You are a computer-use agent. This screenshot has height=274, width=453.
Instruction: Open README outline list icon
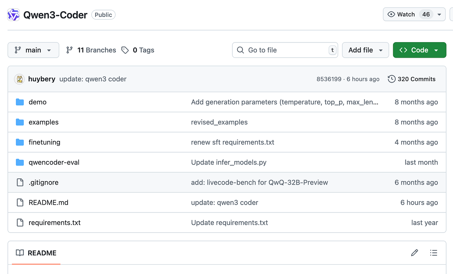tap(434, 253)
